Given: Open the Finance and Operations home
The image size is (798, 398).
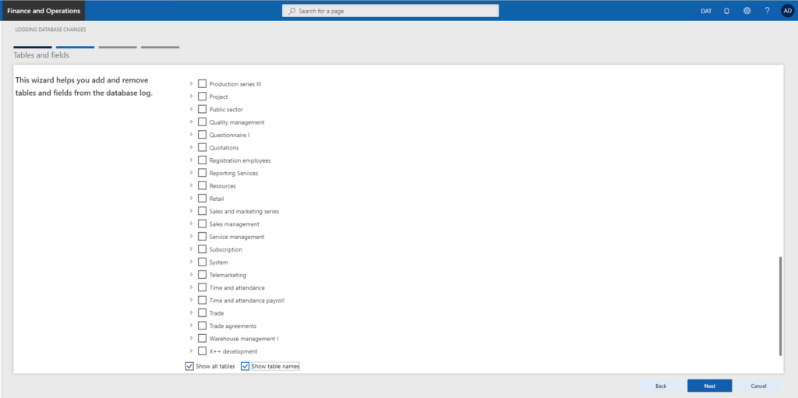Looking at the screenshot, I should point(44,11).
